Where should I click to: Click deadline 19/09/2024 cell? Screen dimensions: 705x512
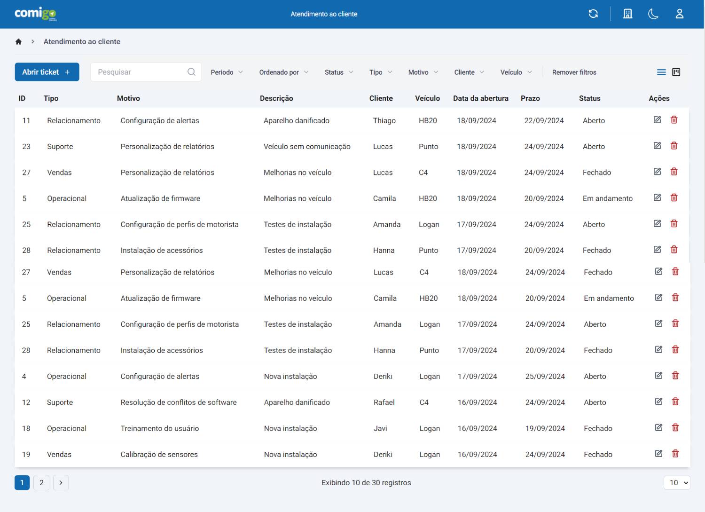point(545,428)
